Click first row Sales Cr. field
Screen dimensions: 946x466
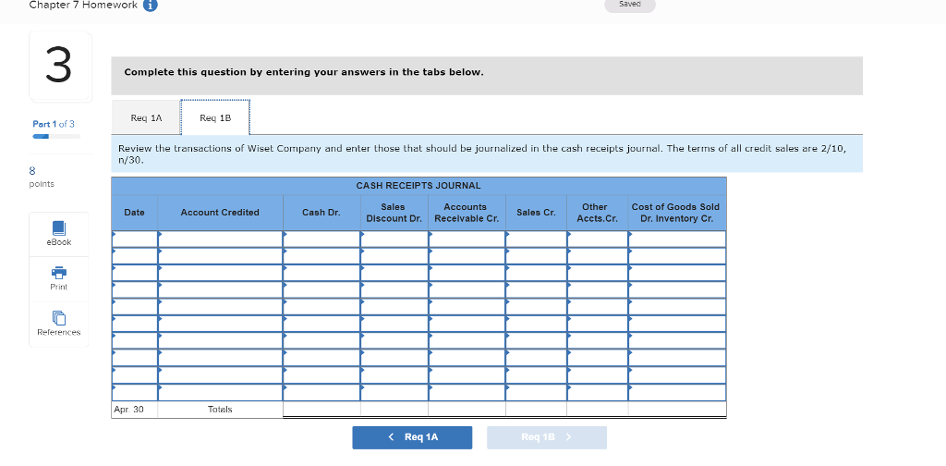point(537,239)
